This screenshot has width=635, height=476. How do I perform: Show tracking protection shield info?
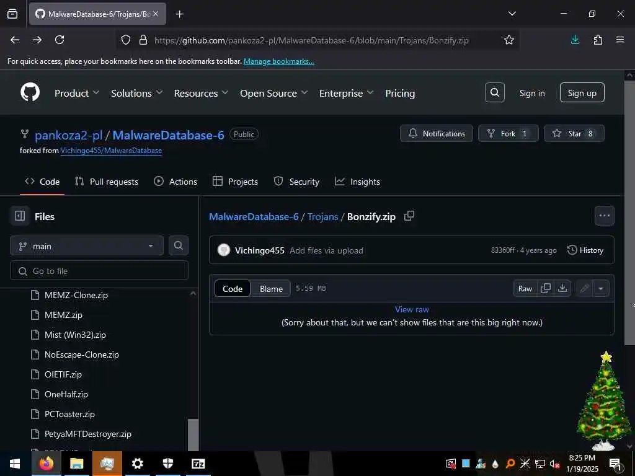pos(126,40)
